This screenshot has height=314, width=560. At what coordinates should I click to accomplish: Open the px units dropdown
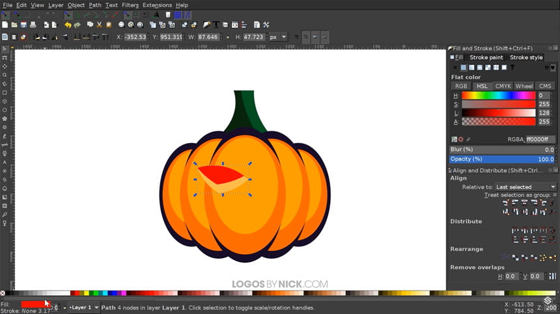pyautogui.click(x=278, y=37)
